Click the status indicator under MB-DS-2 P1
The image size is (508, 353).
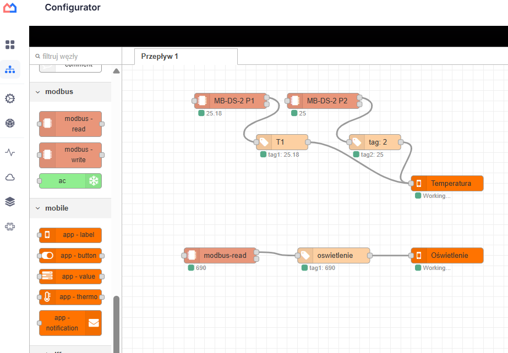[201, 113]
